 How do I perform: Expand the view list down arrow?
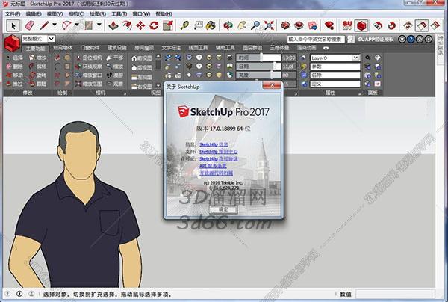pos(158,85)
